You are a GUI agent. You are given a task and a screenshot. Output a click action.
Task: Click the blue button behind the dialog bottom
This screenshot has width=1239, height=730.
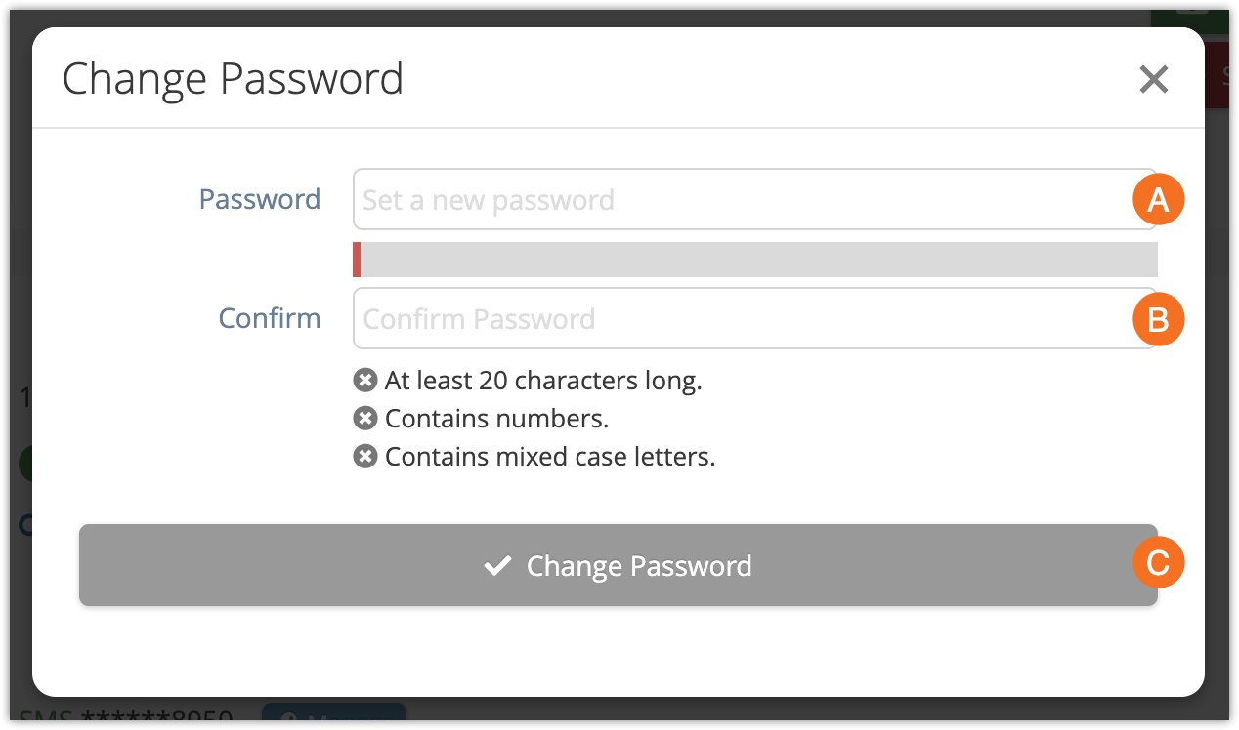pyautogui.click(x=333, y=714)
